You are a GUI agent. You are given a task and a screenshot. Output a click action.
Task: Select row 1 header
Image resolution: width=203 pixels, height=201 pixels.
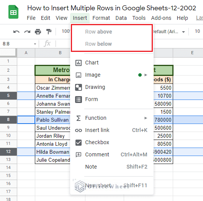click(8, 61)
